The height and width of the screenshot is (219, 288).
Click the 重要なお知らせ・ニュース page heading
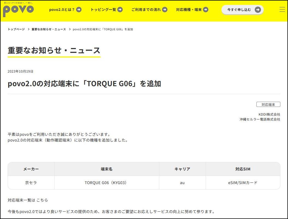54,50
